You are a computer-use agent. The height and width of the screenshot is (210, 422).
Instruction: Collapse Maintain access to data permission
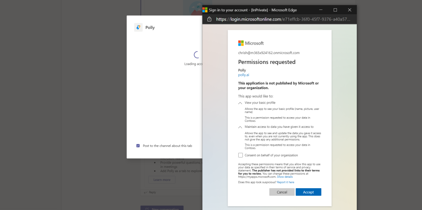240,127
